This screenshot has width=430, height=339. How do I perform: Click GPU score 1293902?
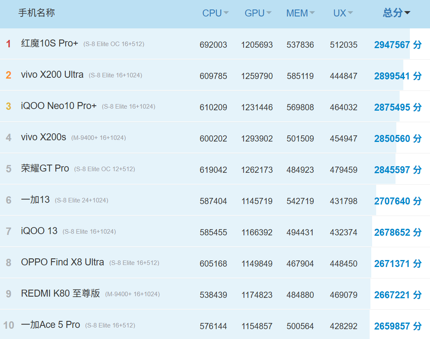(x=257, y=139)
